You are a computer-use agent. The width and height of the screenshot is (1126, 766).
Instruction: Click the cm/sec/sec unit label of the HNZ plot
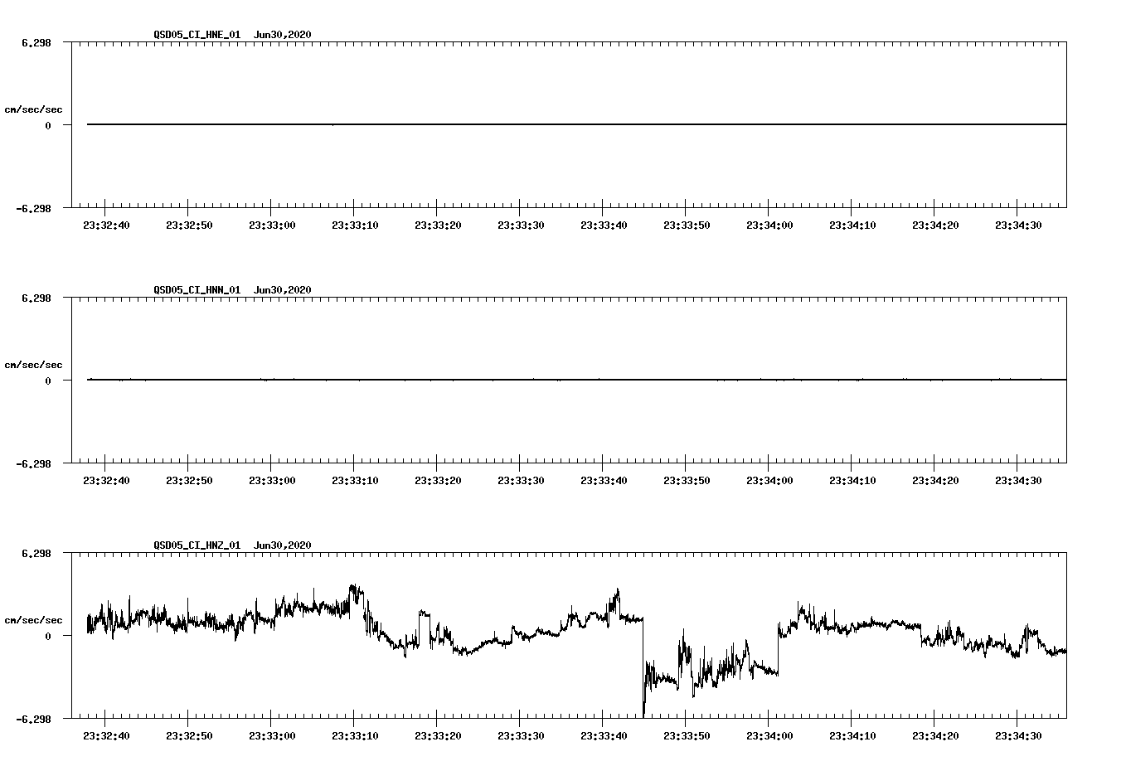[x=33, y=620]
